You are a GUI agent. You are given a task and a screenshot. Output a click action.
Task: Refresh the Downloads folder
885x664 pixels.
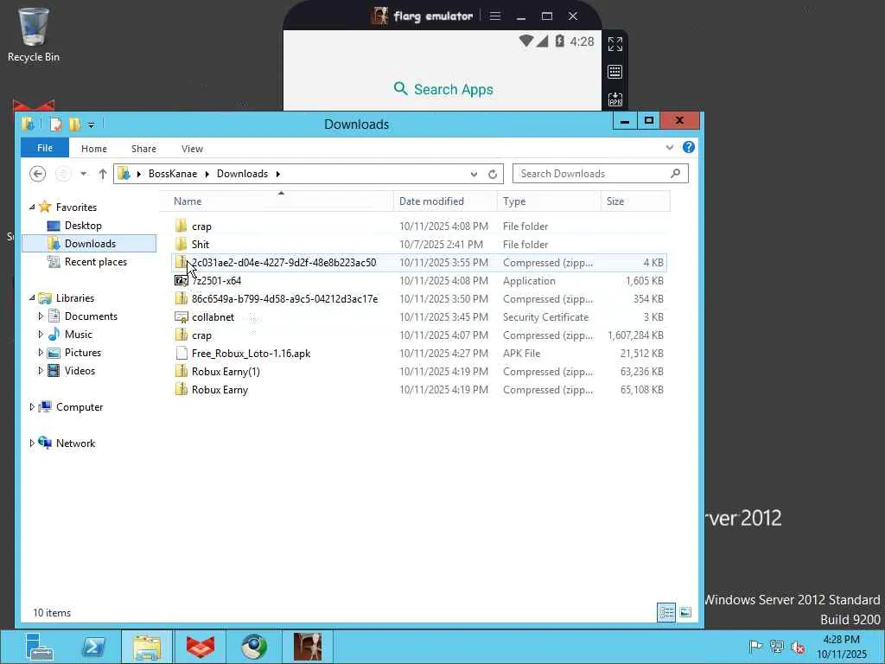[x=492, y=175]
